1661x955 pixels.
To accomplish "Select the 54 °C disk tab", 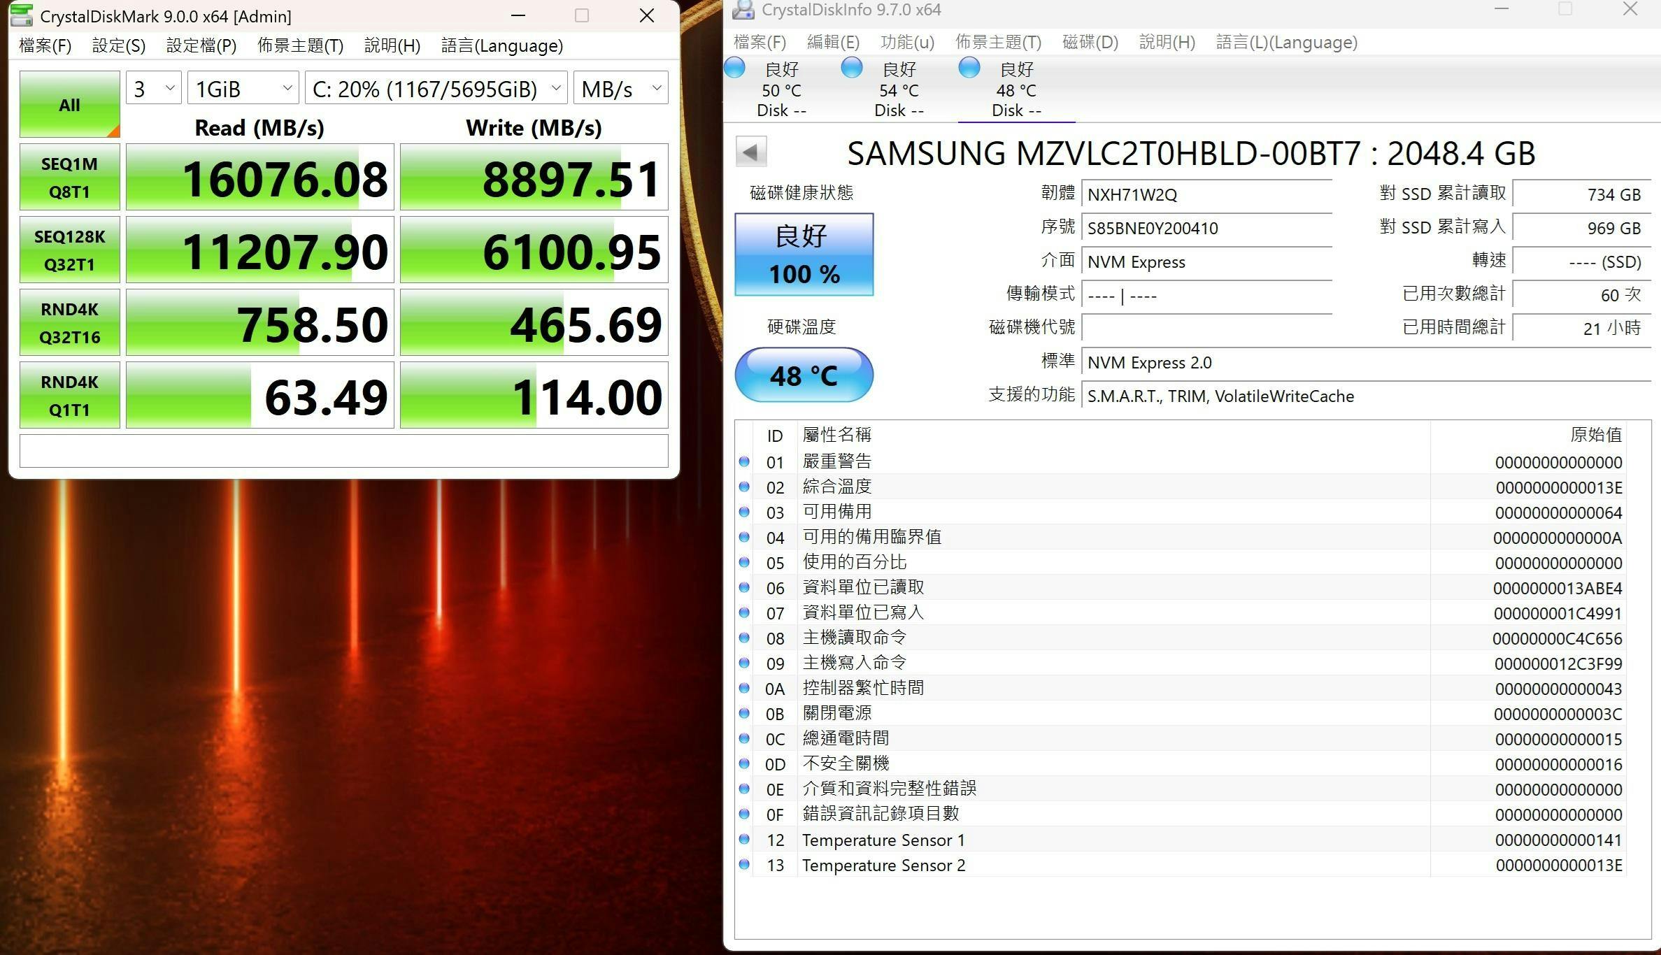I will [x=899, y=89].
